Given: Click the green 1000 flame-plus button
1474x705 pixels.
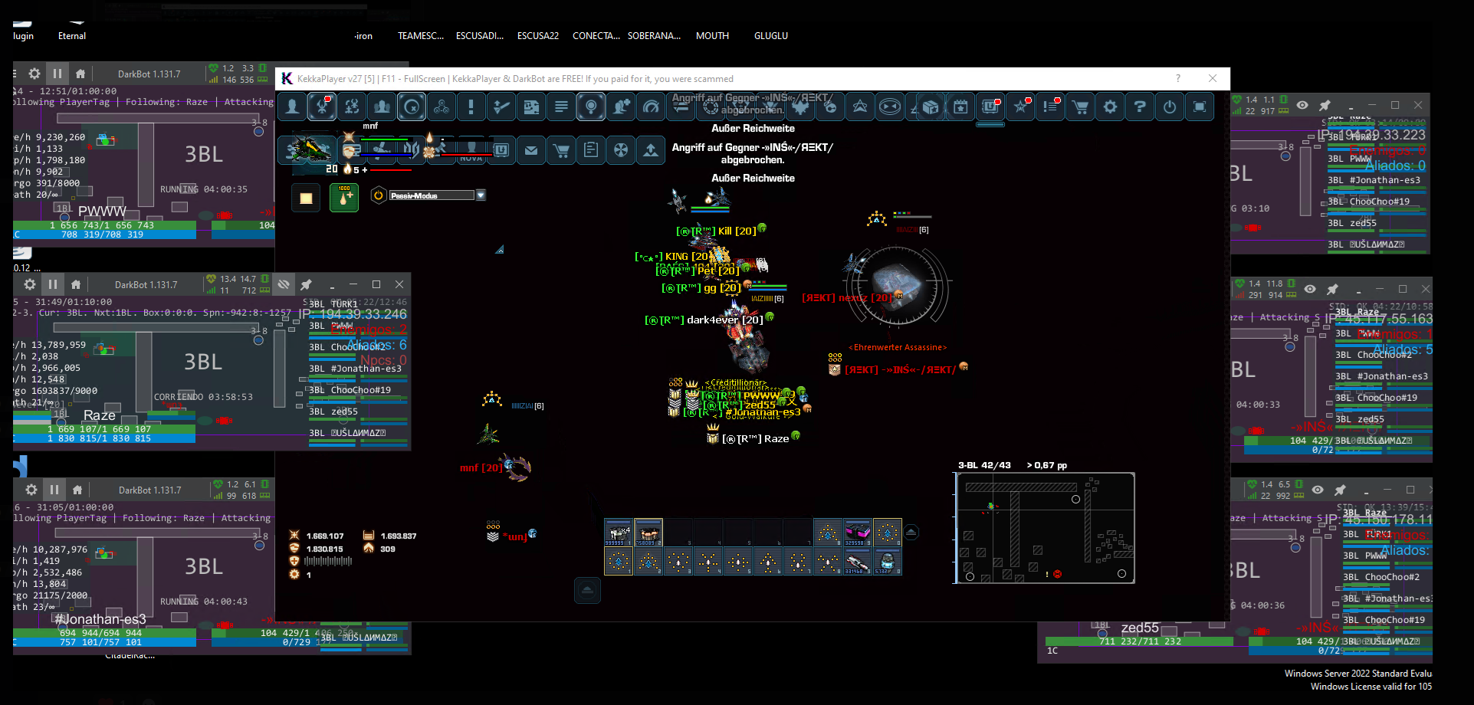Looking at the screenshot, I should click(344, 198).
